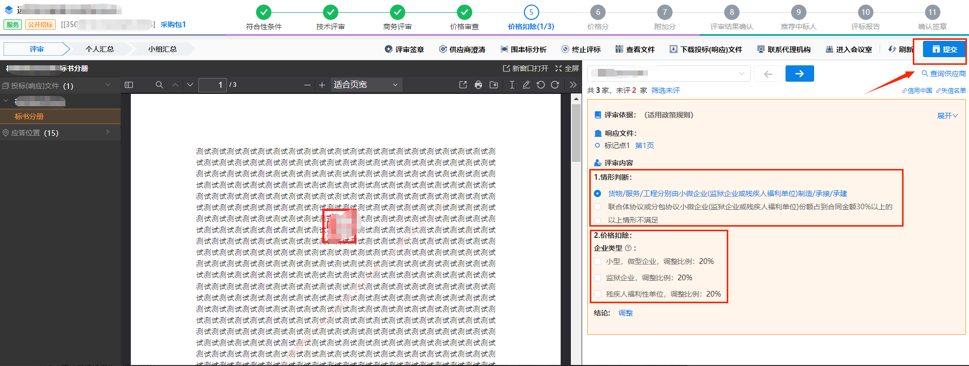Click the enterprise type help icon

[x=628, y=248]
